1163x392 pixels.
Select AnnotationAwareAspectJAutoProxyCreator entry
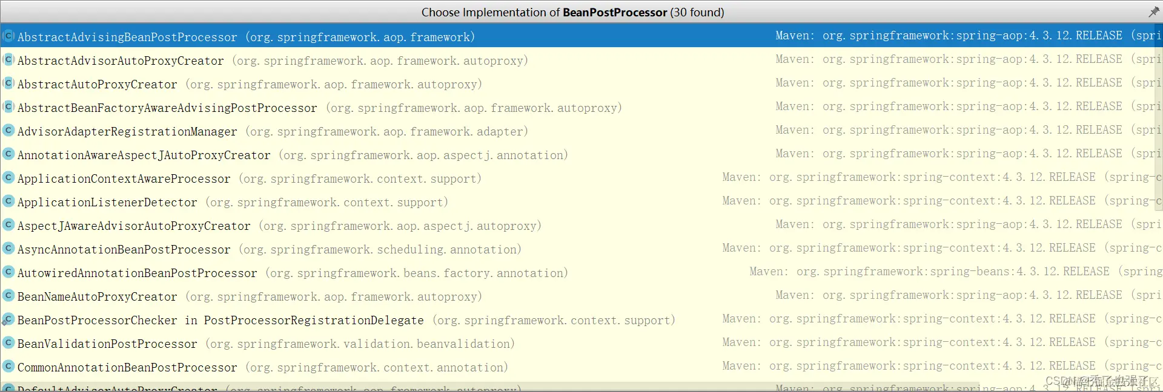pos(144,155)
